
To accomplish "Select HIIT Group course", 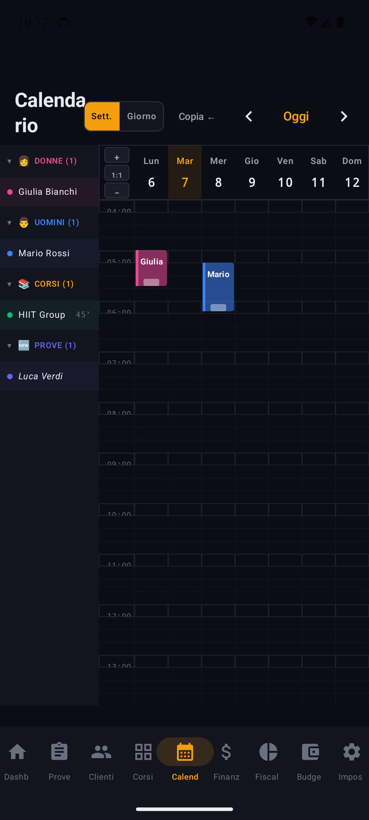I will 50,315.
